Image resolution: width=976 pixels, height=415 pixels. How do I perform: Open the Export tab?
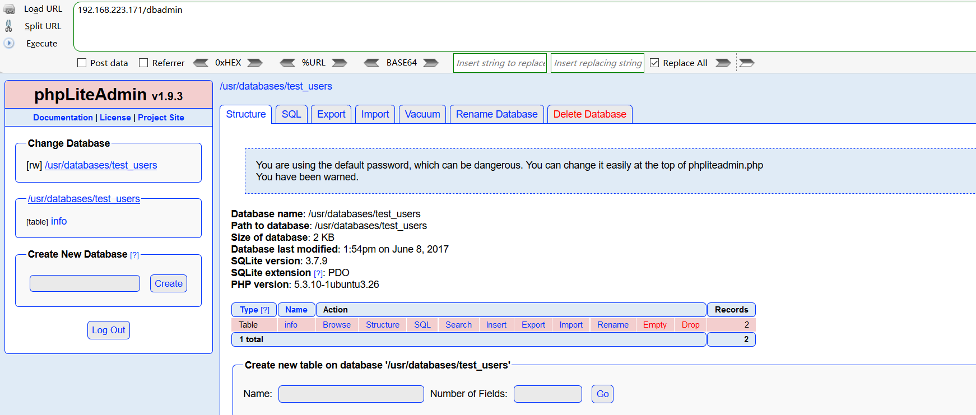331,114
